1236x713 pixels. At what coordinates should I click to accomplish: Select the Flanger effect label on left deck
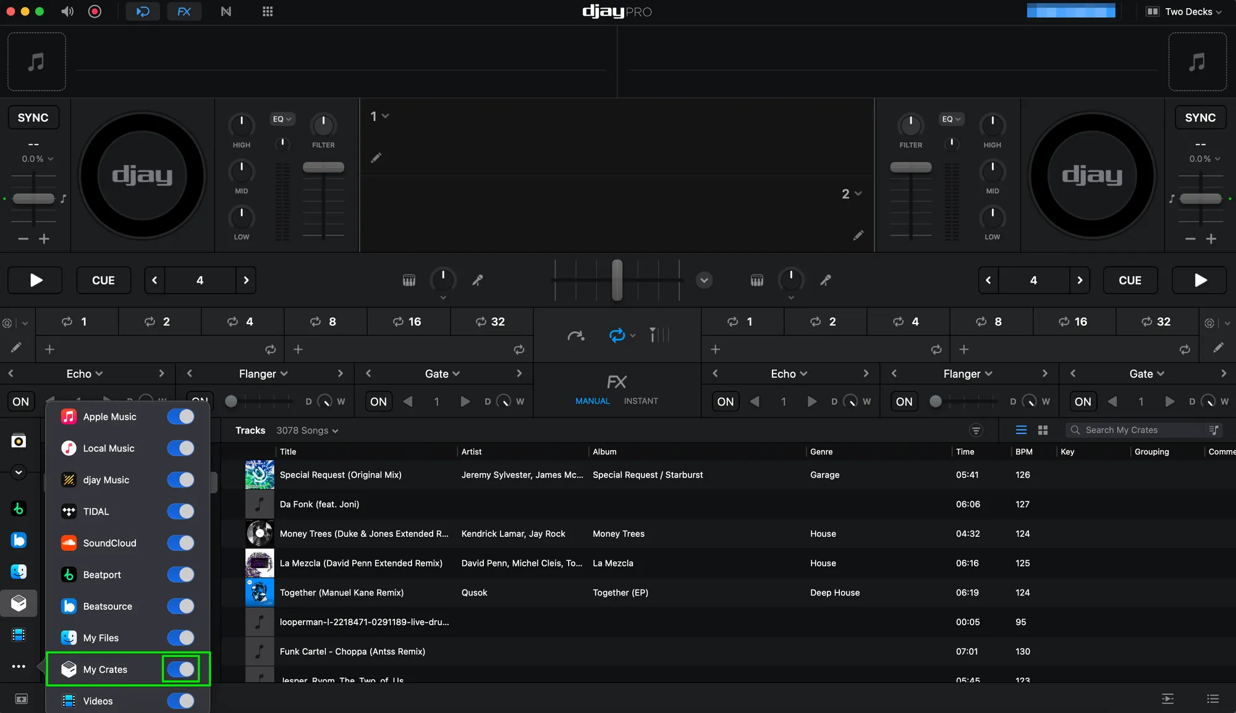[x=263, y=374]
